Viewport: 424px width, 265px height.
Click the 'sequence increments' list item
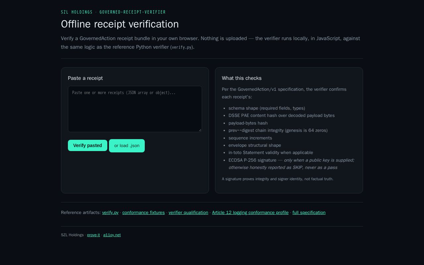tap(250, 138)
